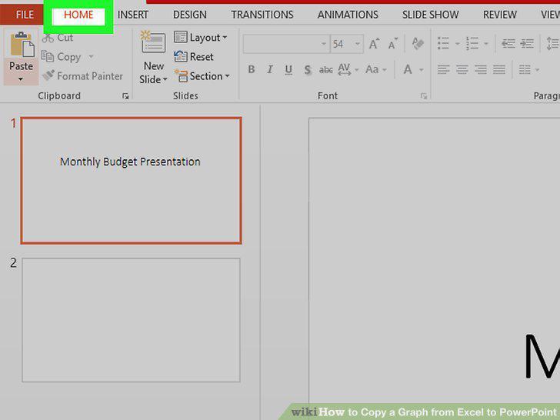560x420 pixels.
Task: Open the Clipboard dialog launcher
Action: click(x=125, y=95)
